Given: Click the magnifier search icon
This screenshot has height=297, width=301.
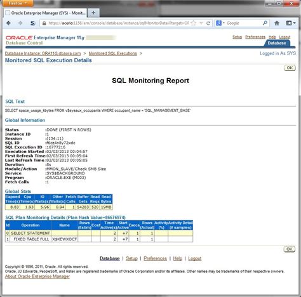Looking at the screenshot, I should [265, 23].
